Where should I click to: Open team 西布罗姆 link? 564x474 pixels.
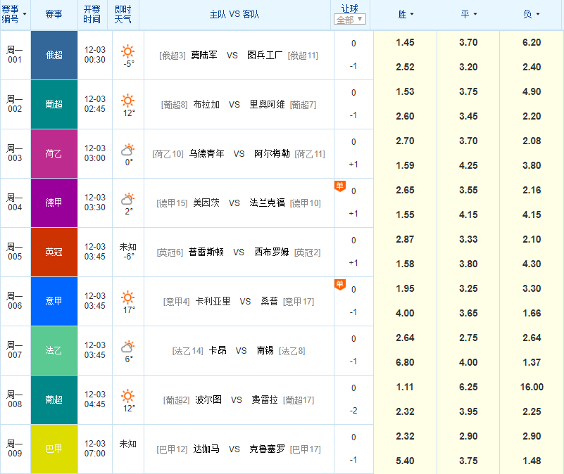tap(272, 252)
